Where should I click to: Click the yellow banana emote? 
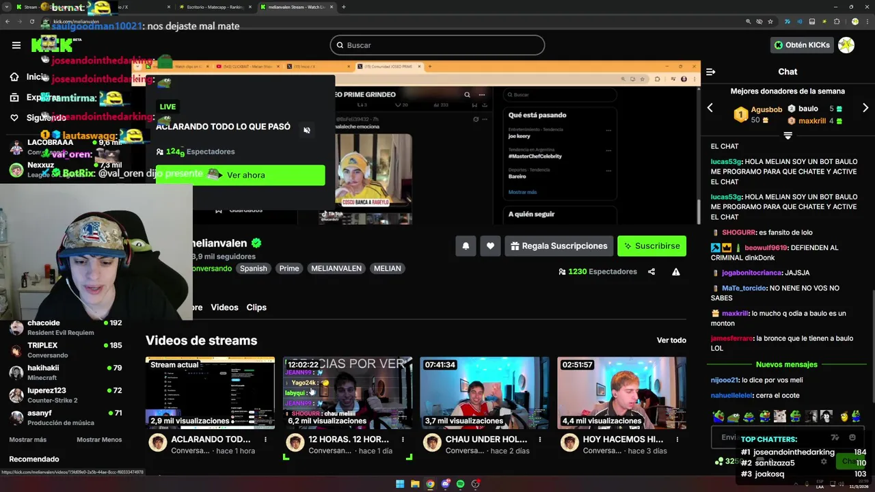844,416
